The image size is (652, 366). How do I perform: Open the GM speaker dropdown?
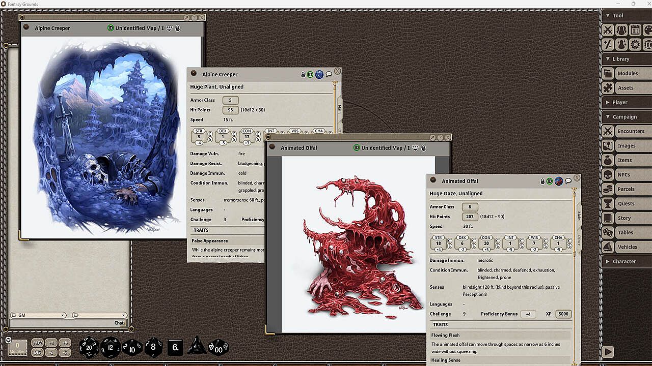point(38,315)
